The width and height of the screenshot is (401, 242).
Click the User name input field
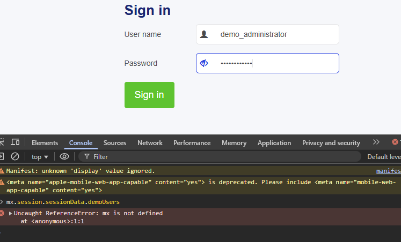274,34
